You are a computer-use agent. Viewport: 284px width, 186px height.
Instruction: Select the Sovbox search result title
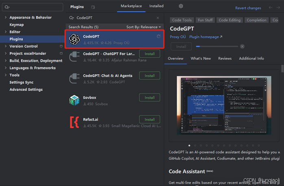pyautogui.click(x=90, y=98)
